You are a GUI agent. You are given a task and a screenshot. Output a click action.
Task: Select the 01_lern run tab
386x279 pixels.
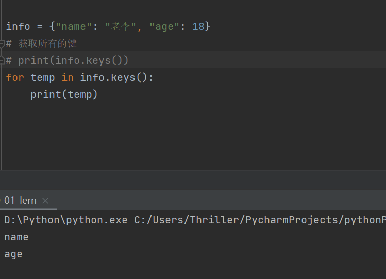click(20, 201)
